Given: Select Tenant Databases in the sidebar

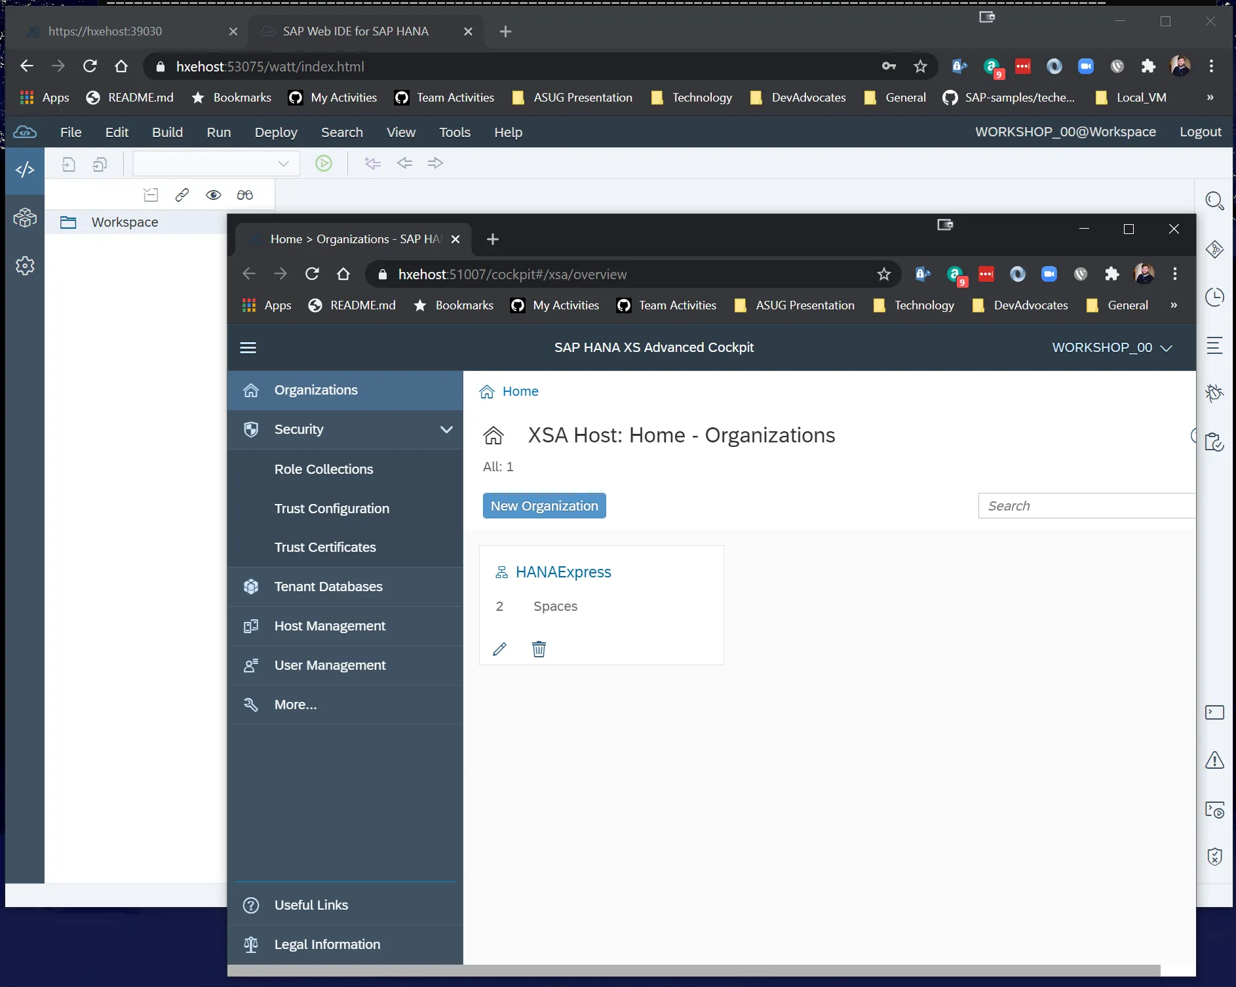Looking at the screenshot, I should click(328, 587).
